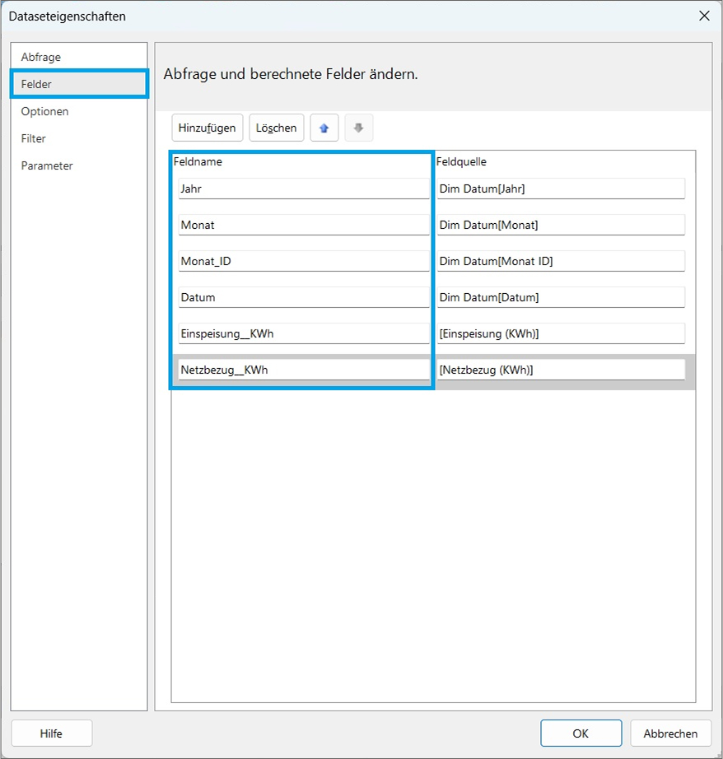Image resolution: width=723 pixels, height=759 pixels.
Task: Switch to the Optionen page
Action: (45, 111)
